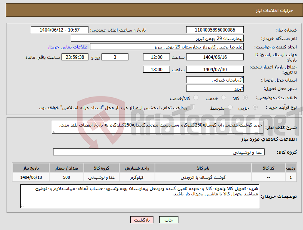Click the province field آذربایجان شرقی

215,80
